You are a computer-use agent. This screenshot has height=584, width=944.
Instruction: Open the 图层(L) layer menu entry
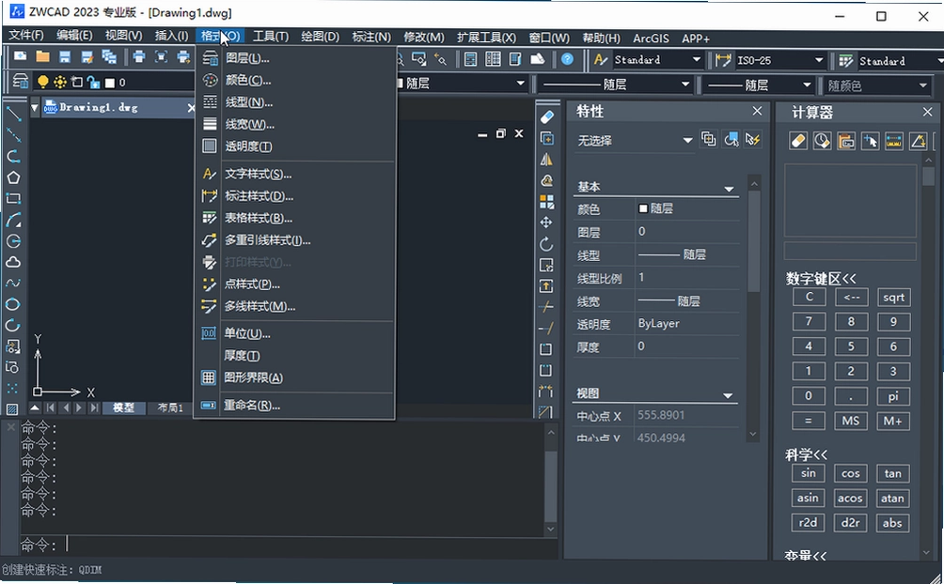[x=295, y=58]
